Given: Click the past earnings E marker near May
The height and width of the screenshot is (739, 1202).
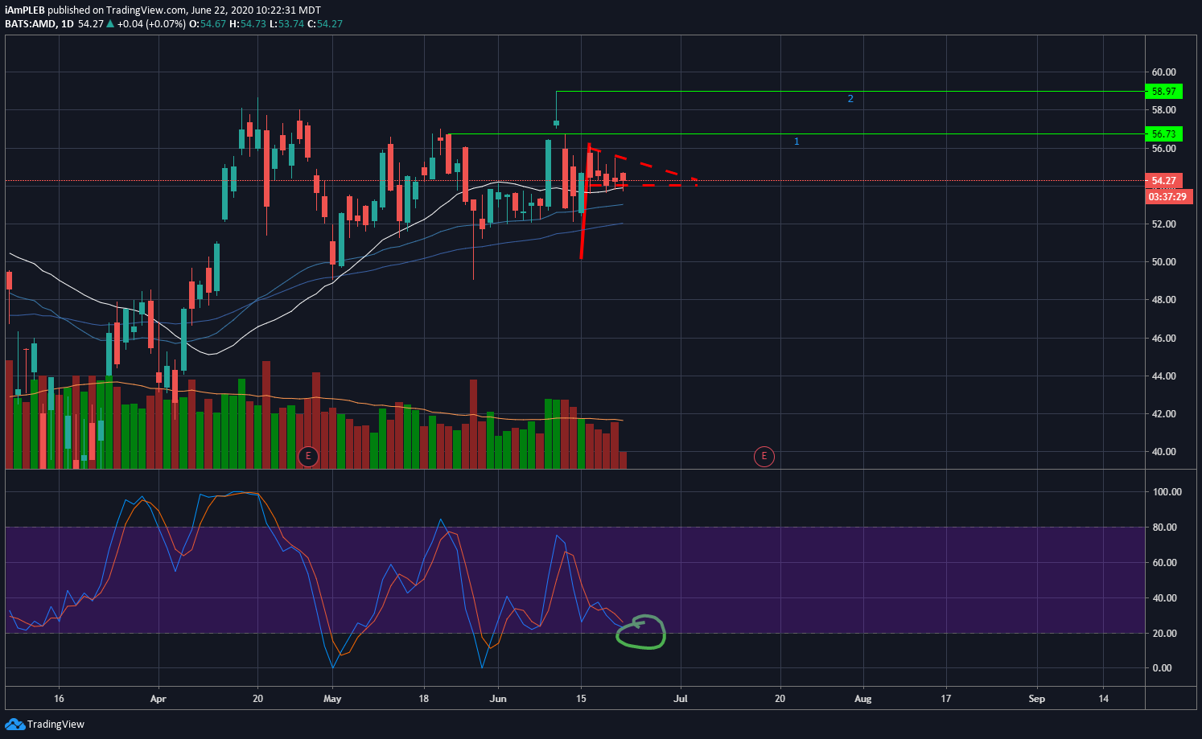Looking at the screenshot, I should (307, 457).
